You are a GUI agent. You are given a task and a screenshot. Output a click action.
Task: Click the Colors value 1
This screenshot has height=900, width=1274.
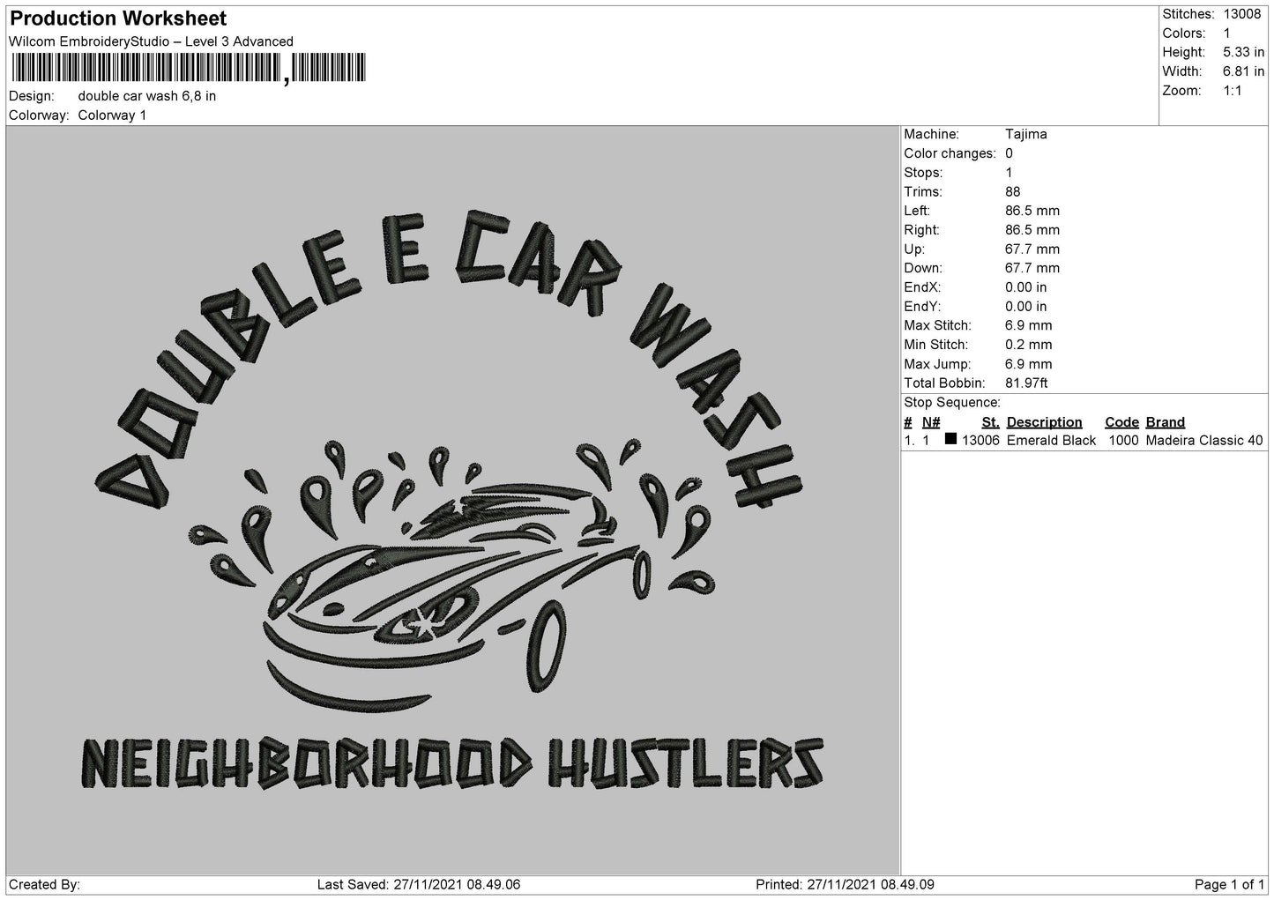pyautogui.click(x=1226, y=33)
